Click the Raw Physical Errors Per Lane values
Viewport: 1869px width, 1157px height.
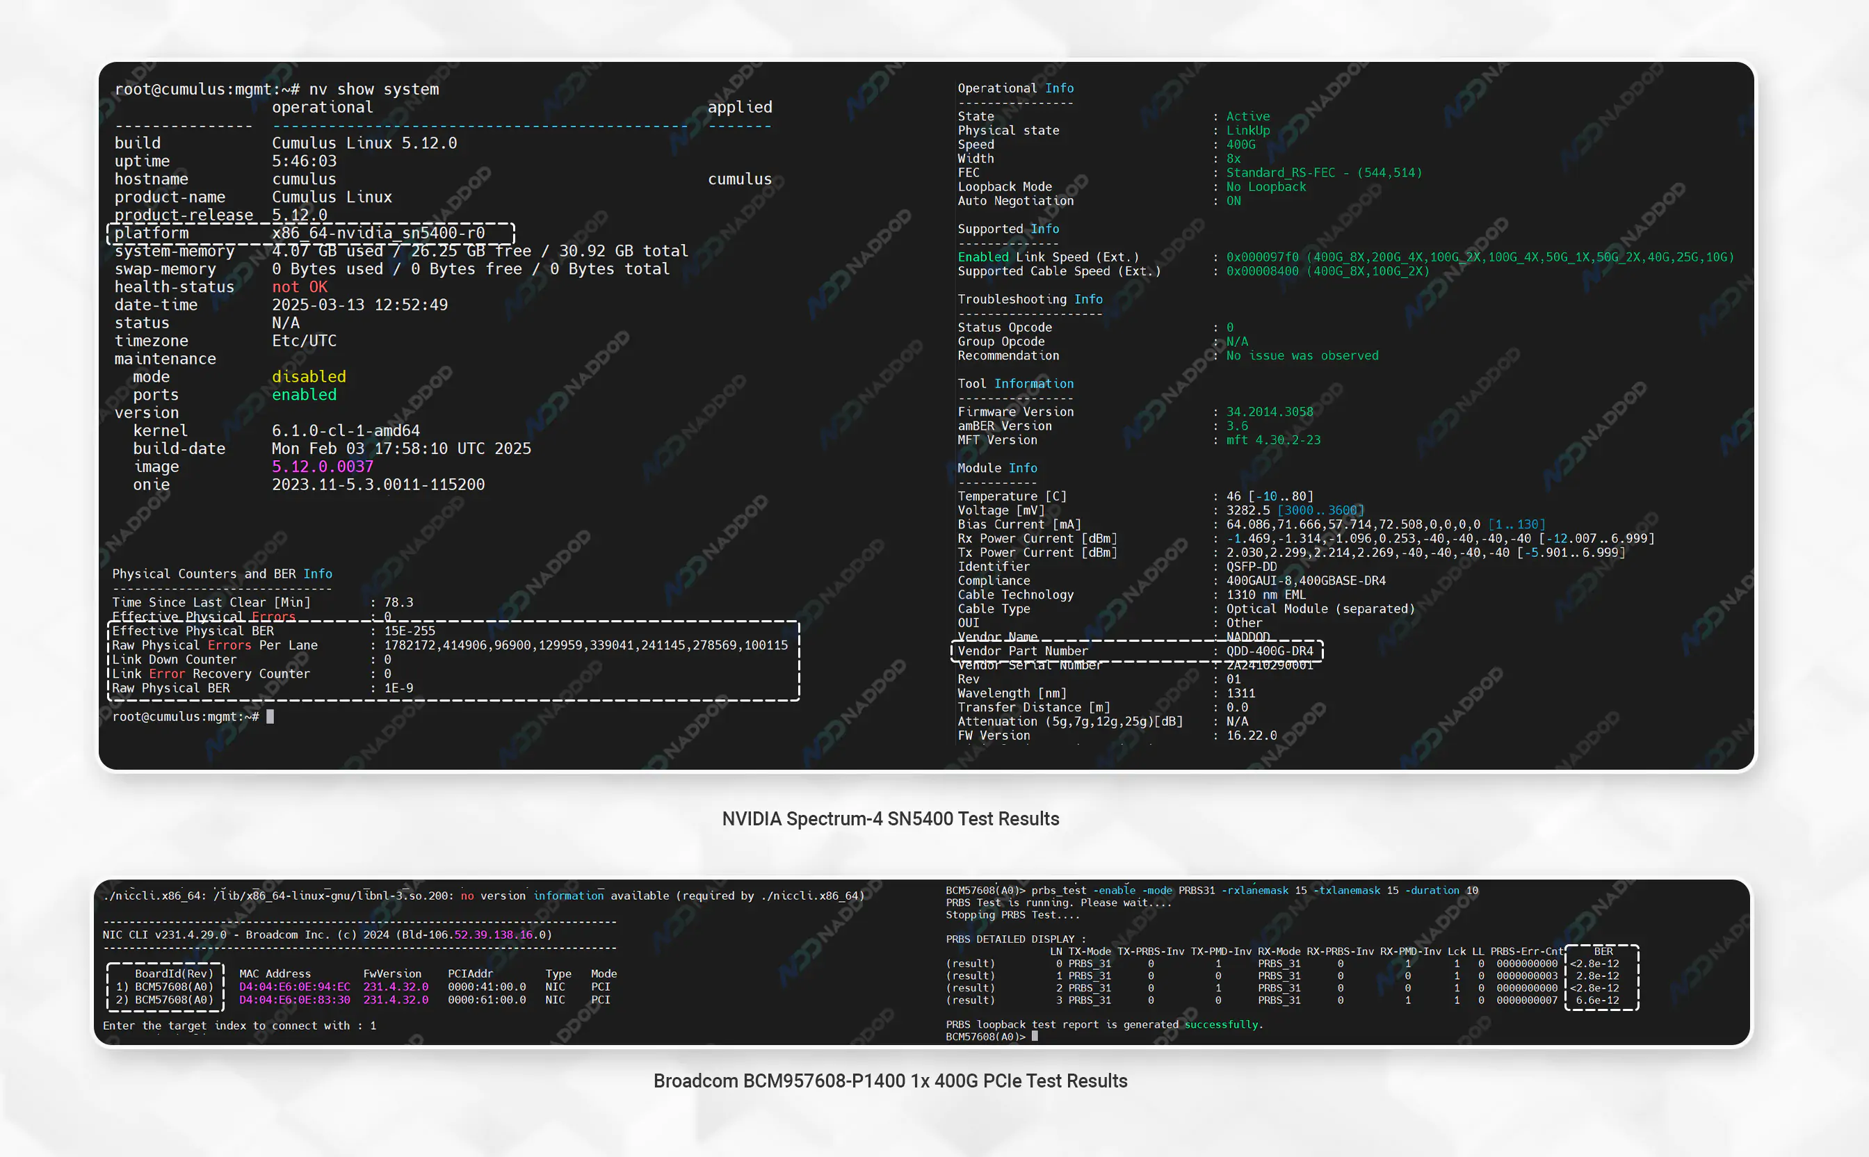pyautogui.click(x=585, y=646)
